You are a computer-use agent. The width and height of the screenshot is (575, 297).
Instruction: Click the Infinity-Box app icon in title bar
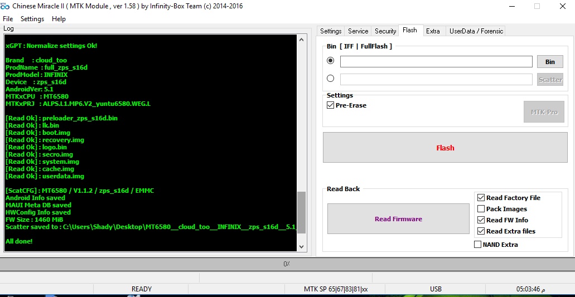5,6
